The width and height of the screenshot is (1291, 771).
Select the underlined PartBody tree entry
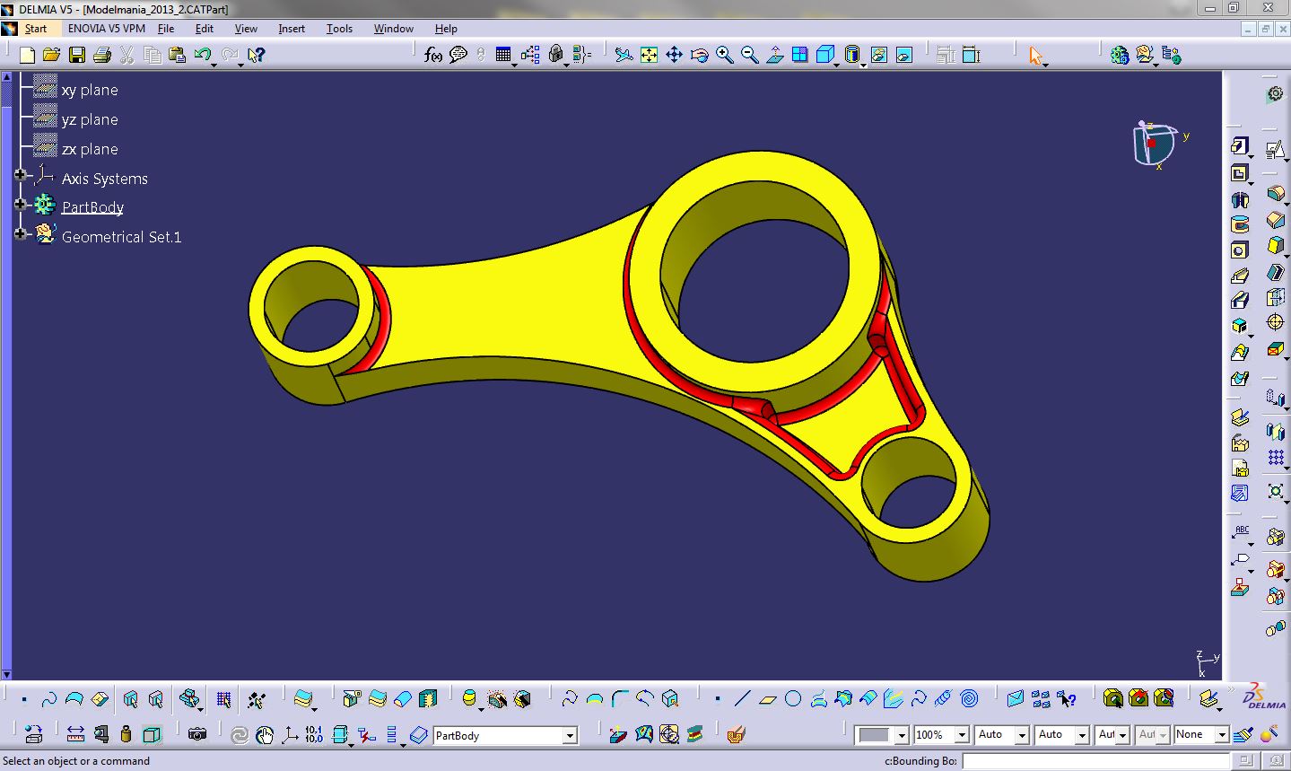point(92,207)
